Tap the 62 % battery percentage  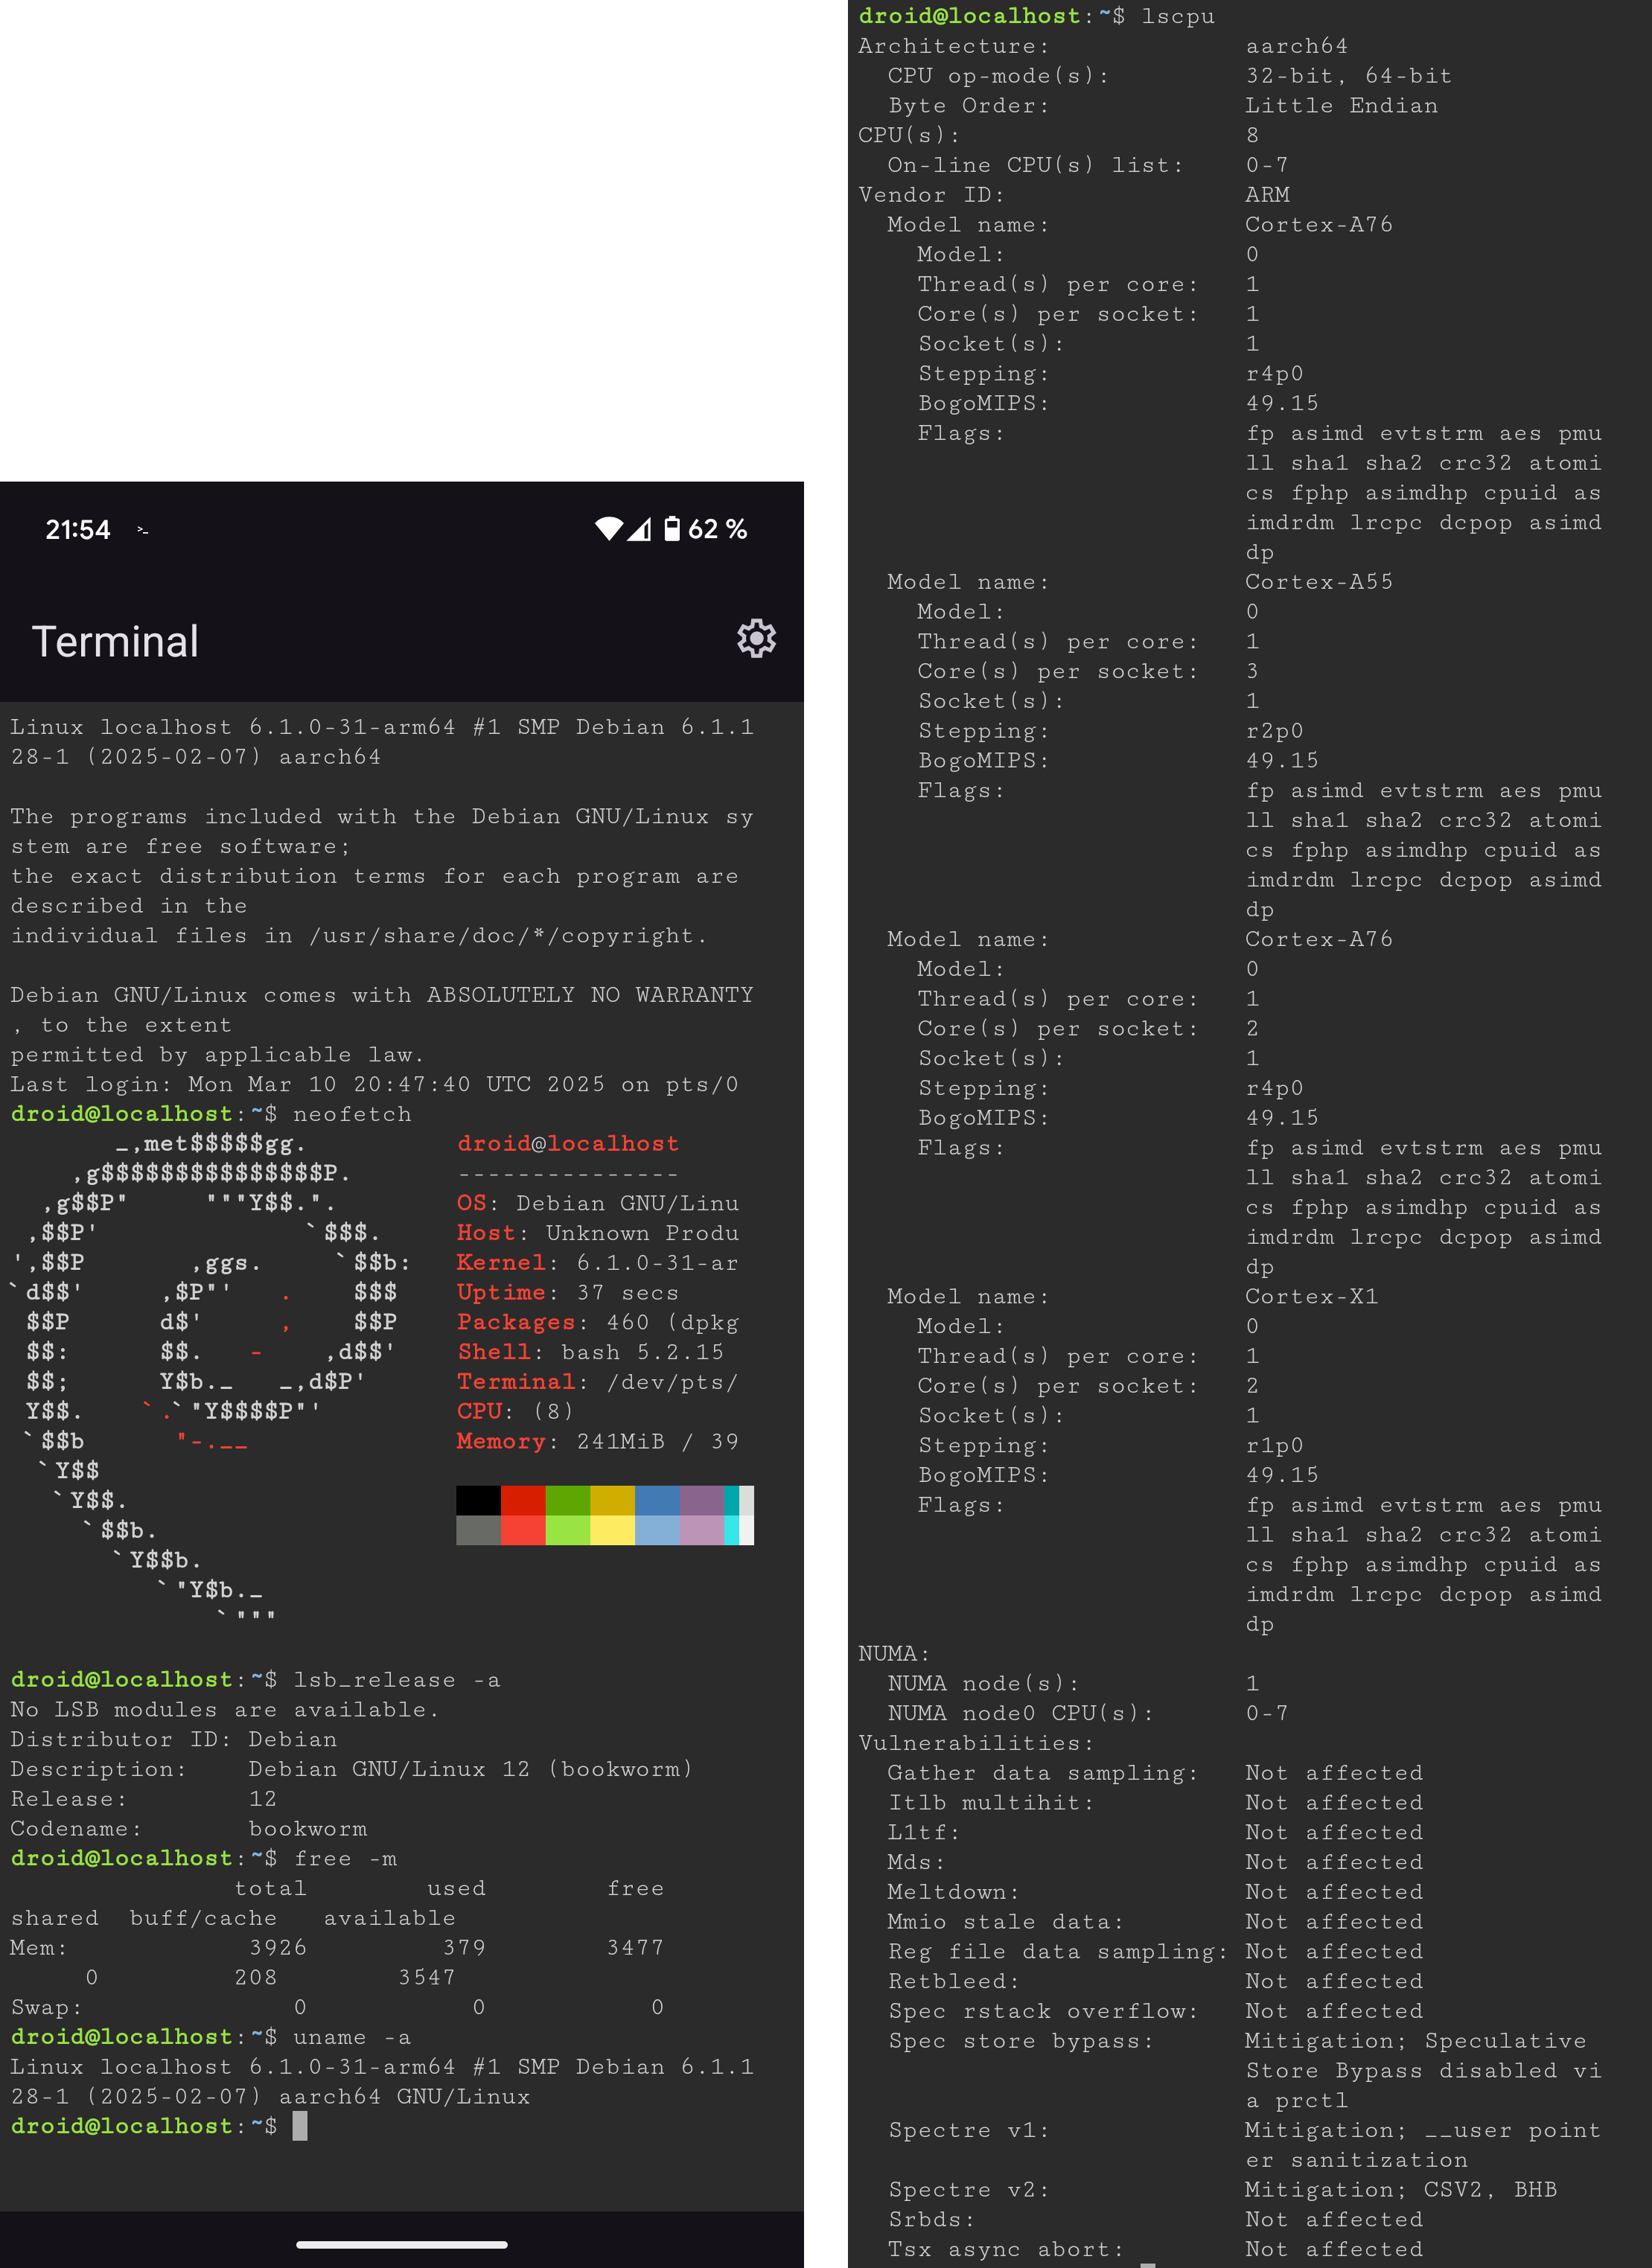717,529
